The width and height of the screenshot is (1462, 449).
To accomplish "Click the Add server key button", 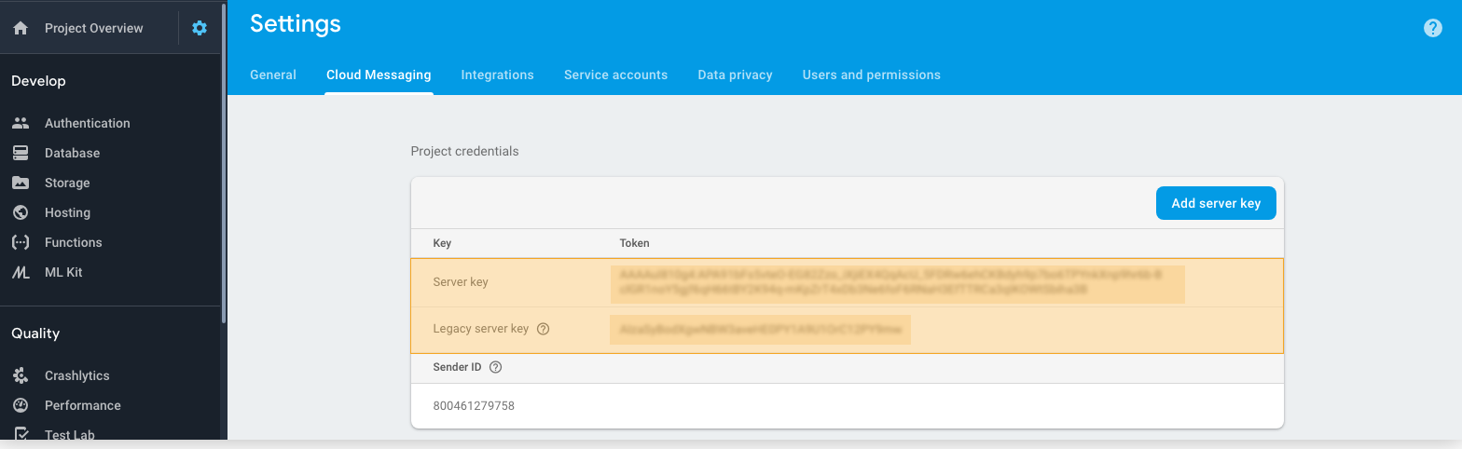I will click(1215, 203).
